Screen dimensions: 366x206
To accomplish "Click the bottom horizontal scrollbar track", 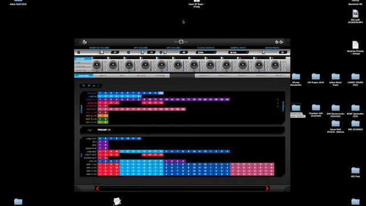I will [x=182, y=188].
